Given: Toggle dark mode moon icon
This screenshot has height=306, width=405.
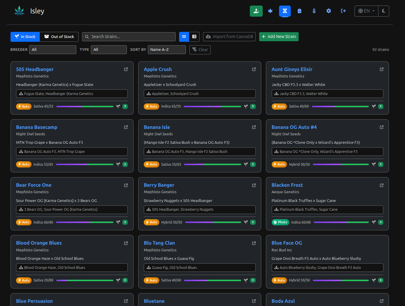Looking at the screenshot, I should pyautogui.click(x=384, y=11).
